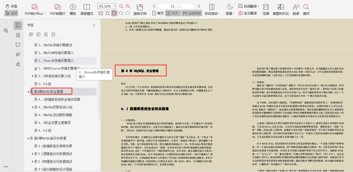The height and width of the screenshot is (172, 353).
Task: Switch to 单页 single page view
Action: (158, 13)
